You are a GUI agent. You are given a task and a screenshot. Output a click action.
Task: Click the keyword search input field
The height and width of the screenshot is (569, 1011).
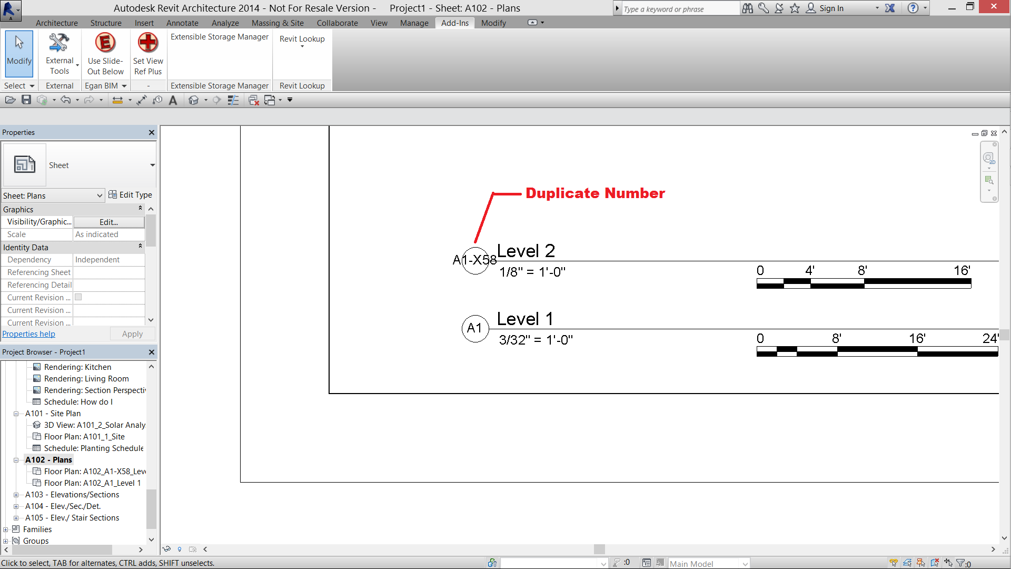679,9
